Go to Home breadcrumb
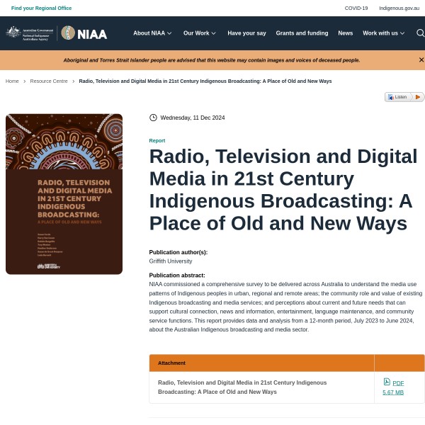The height and width of the screenshot is (425, 425). pyautogui.click(x=12, y=81)
